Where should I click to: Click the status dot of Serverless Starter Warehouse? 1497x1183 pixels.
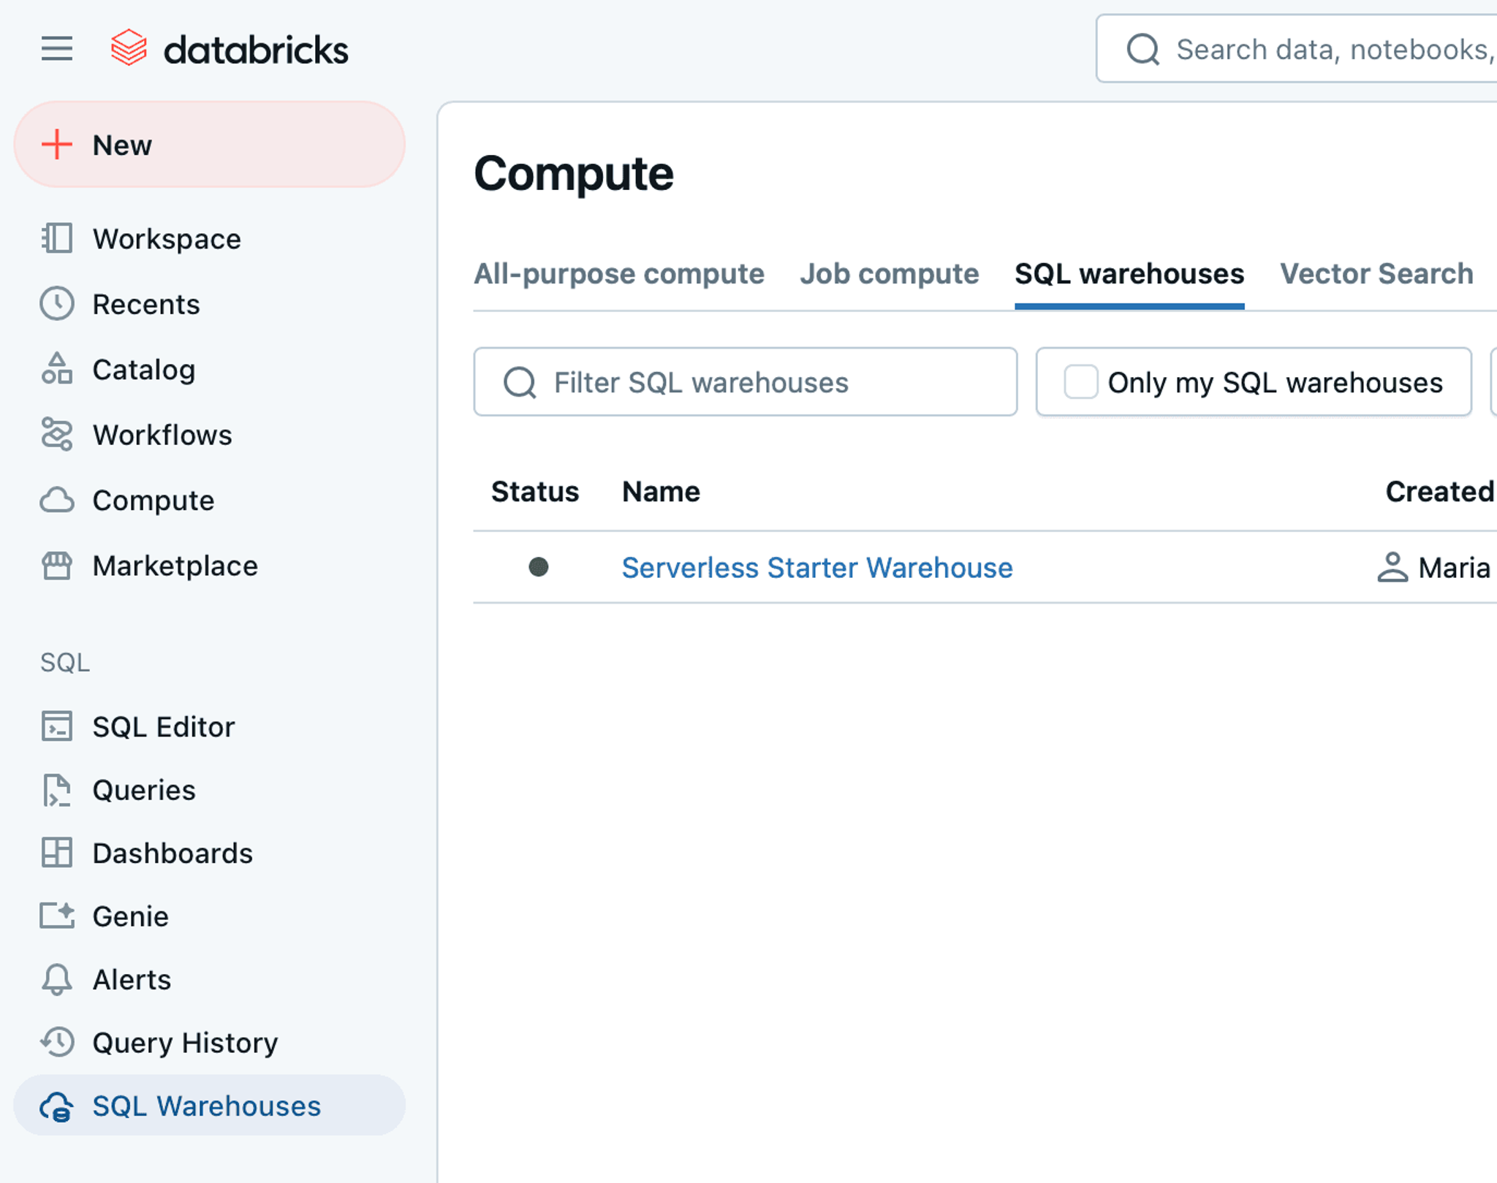pyautogui.click(x=539, y=567)
